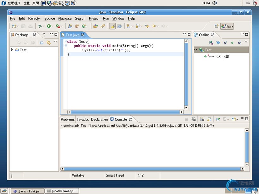The image size is (259, 194).
Task: Expand the Test project tree node
Action: (12, 50)
